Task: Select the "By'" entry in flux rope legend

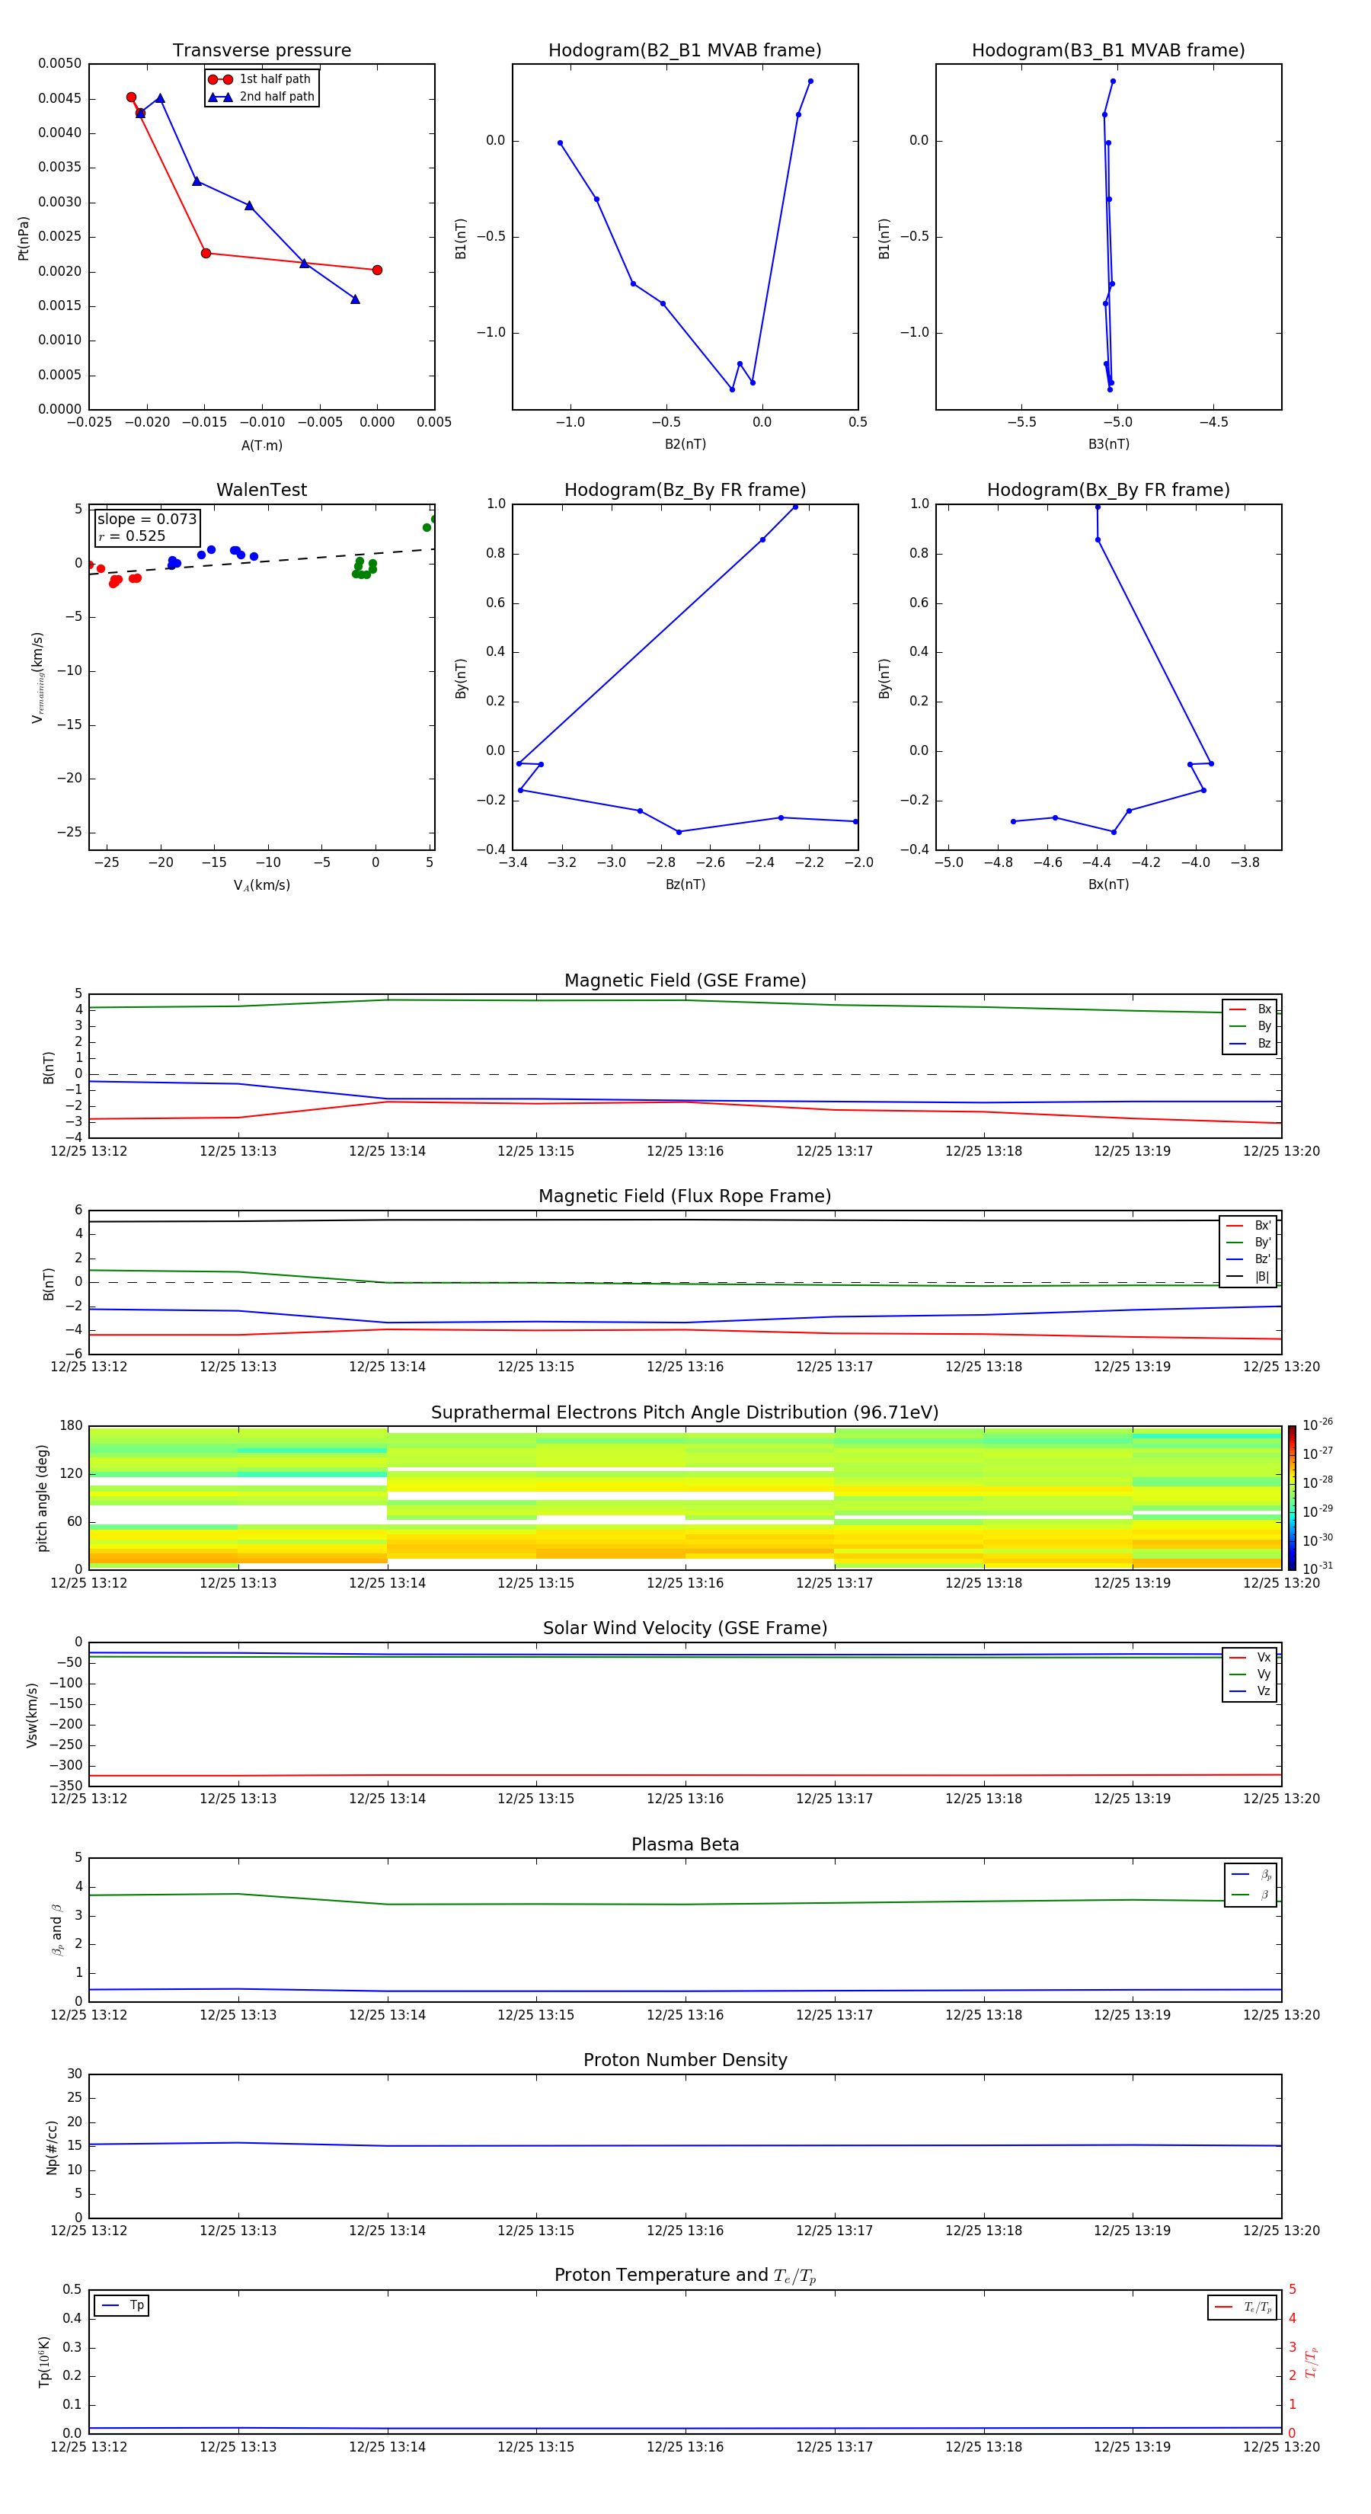Action: [x=1249, y=1243]
